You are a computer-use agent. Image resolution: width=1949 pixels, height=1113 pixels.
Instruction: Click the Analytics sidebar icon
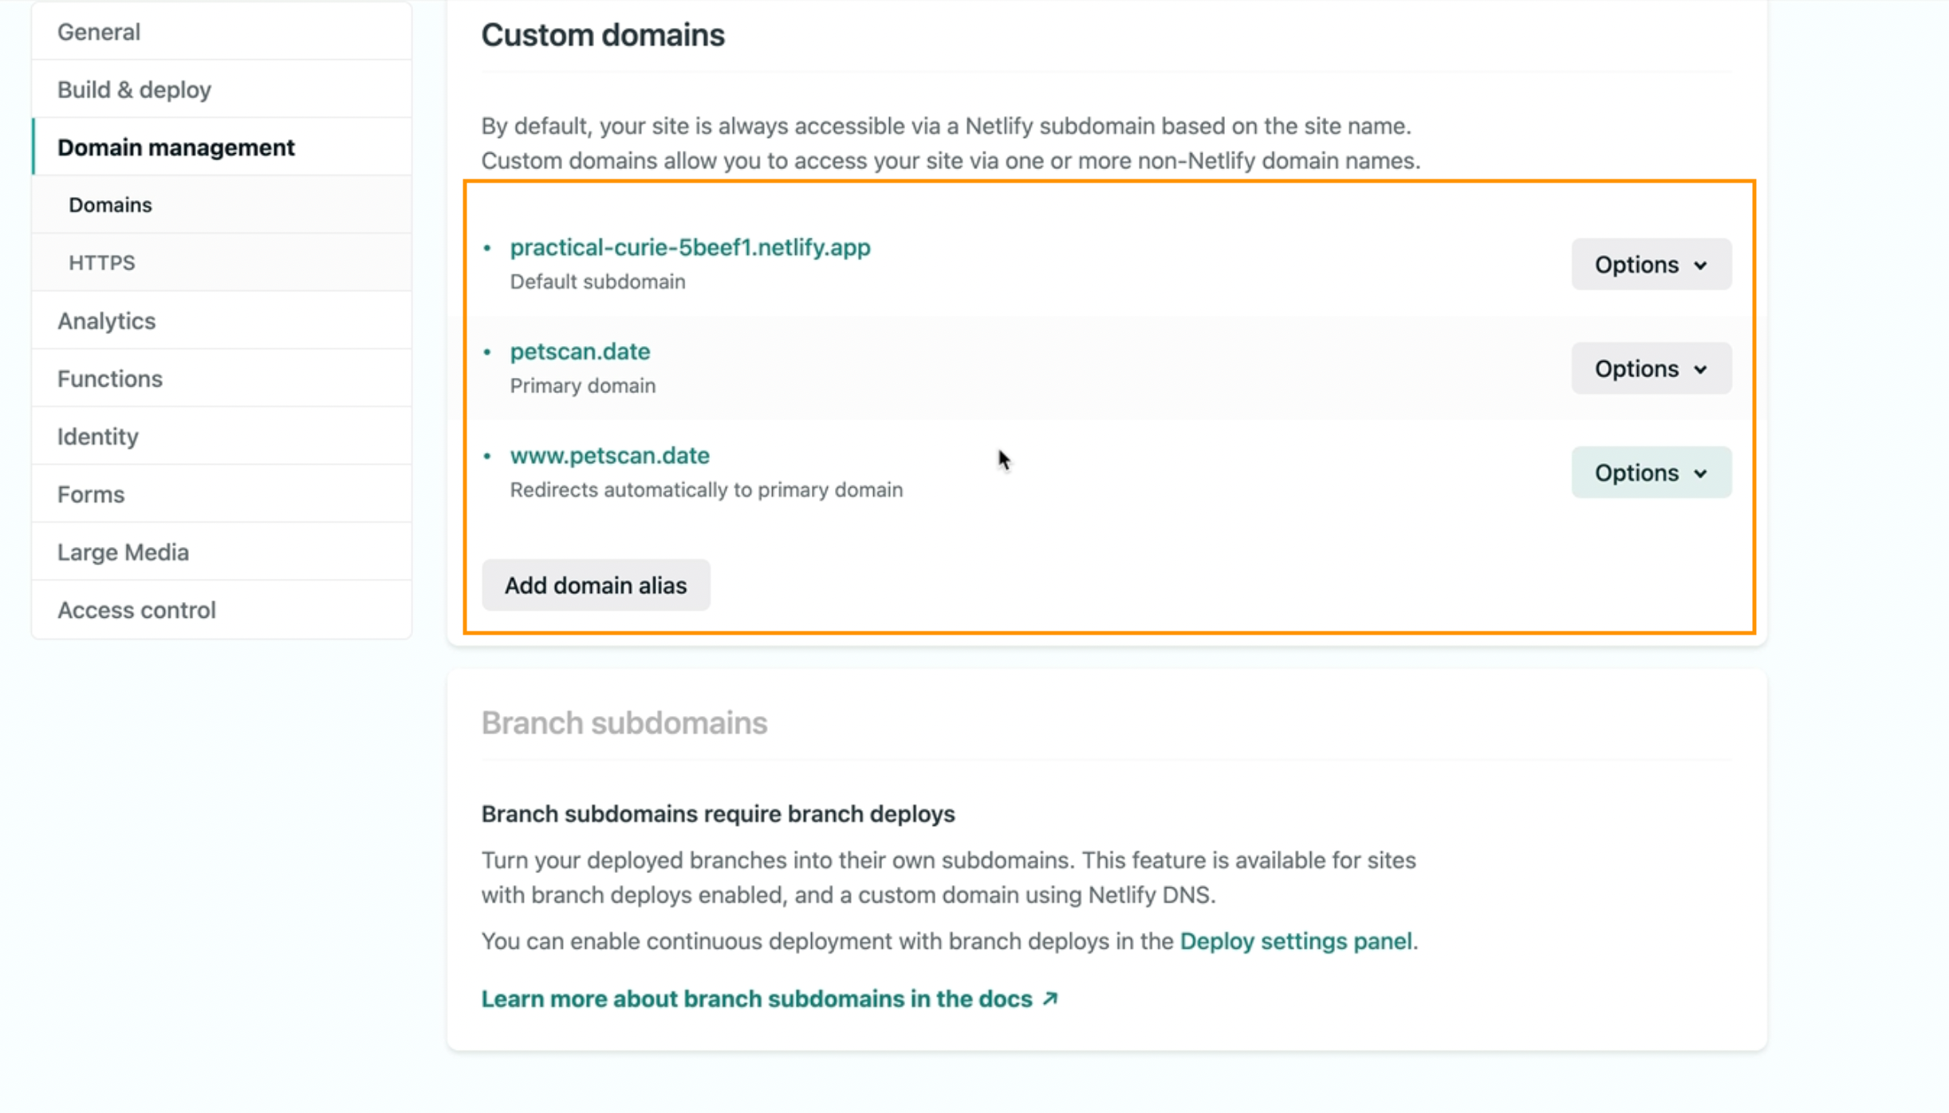tap(106, 321)
